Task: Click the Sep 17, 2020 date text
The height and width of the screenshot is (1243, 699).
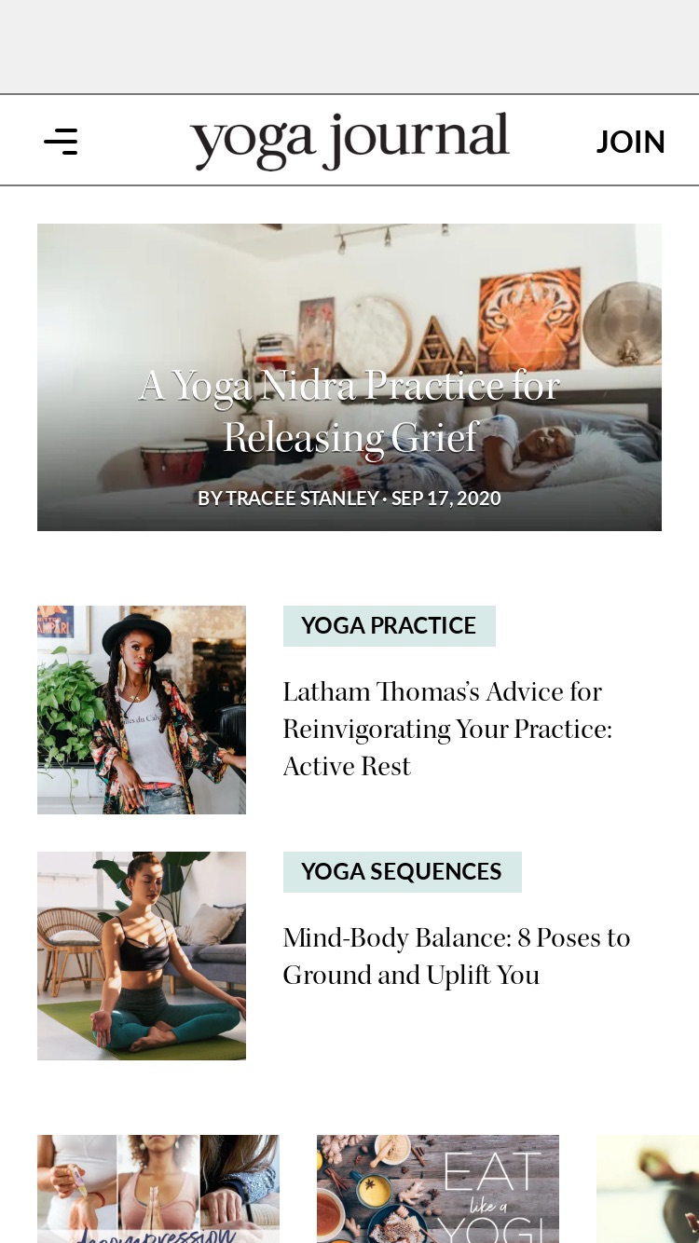Action: coord(446,499)
